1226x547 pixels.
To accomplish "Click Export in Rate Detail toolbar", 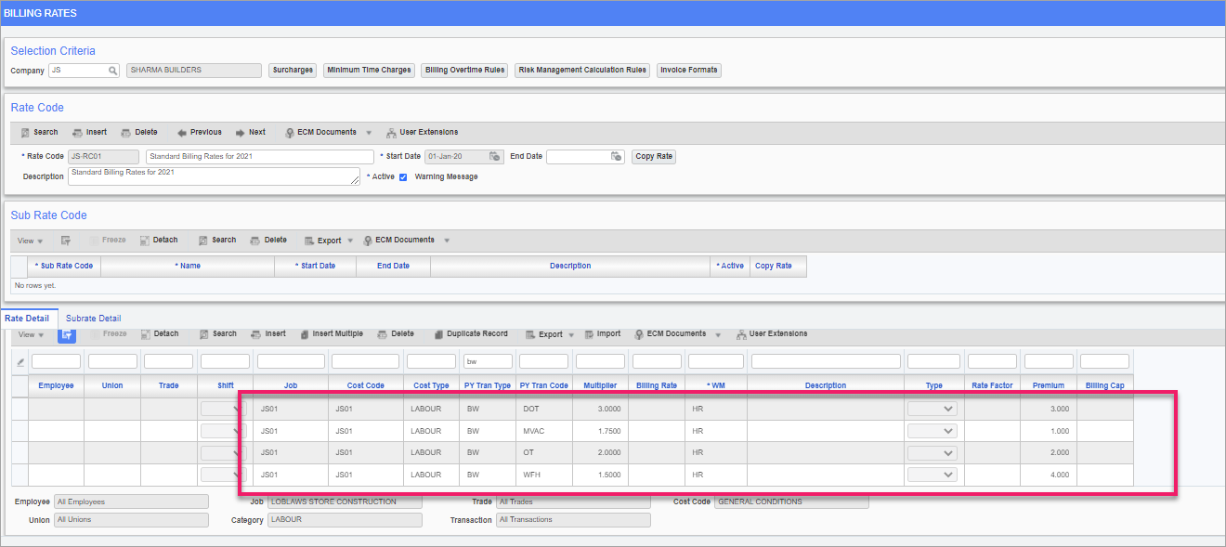I will [543, 334].
